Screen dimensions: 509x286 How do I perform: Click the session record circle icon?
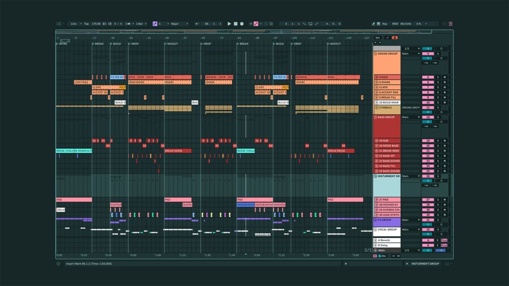coord(271,24)
